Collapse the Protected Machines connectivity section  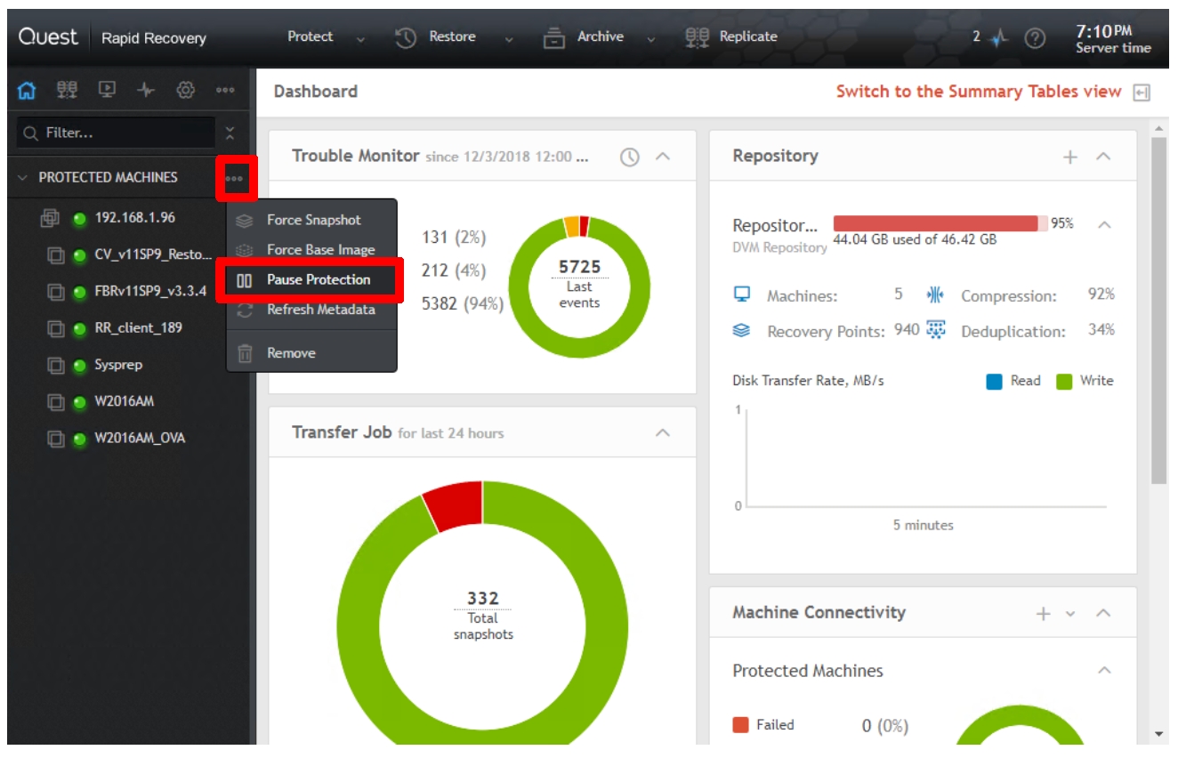(x=1104, y=671)
